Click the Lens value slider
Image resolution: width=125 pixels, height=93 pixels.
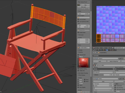[x=84, y=14]
